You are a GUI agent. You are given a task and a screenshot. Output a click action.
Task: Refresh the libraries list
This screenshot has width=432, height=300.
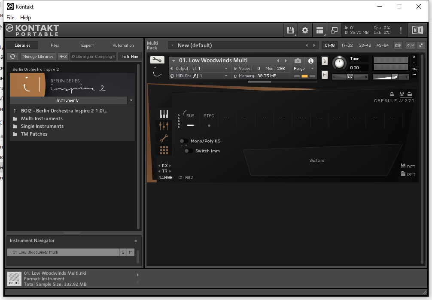pyautogui.click(x=13, y=57)
